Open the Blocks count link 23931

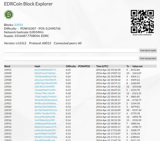click(19, 25)
